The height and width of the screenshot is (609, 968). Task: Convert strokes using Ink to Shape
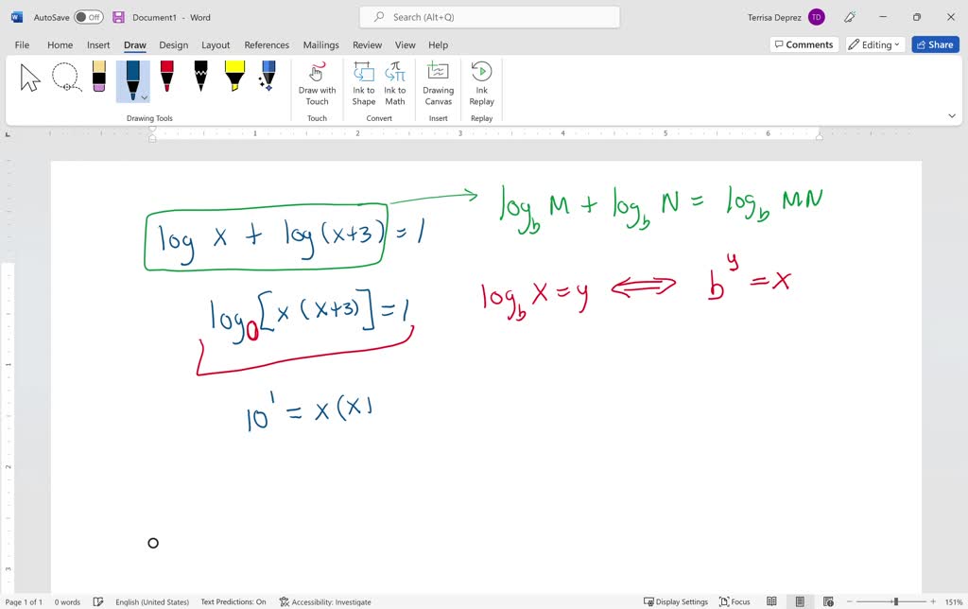coord(363,83)
